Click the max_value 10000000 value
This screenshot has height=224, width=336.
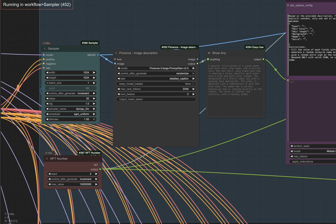(x=86, y=184)
